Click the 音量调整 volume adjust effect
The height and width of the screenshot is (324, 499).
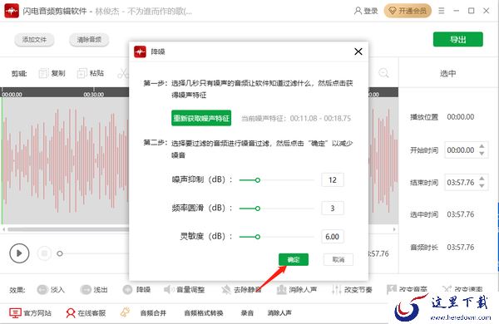pyautogui.click(x=184, y=290)
